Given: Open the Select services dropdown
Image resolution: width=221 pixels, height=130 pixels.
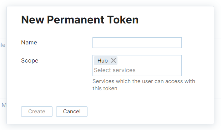Looking at the screenshot, I should pyautogui.click(x=137, y=70).
